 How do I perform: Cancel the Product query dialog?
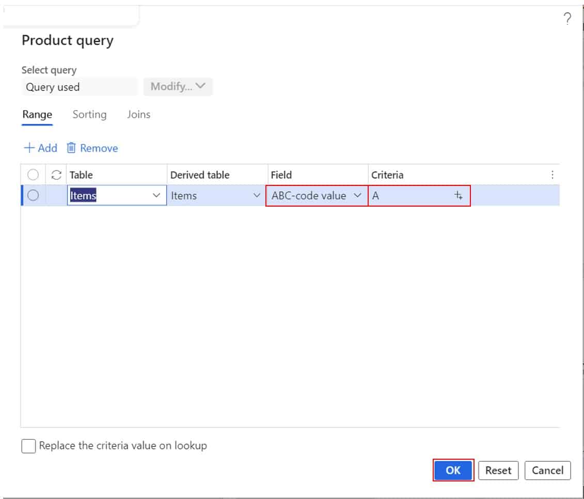tap(547, 471)
